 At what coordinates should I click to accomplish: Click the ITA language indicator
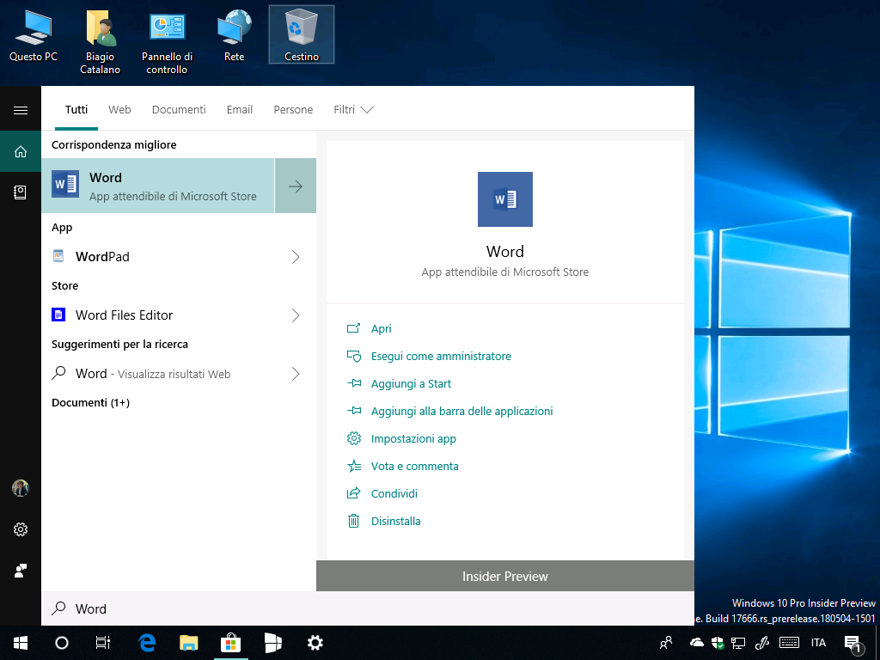pyautogui.click(x=818, y=643)
